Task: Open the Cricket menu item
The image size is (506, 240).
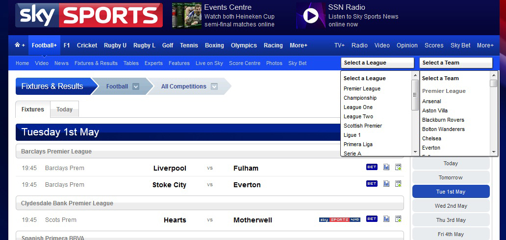Action: click(x=87, y=45)
